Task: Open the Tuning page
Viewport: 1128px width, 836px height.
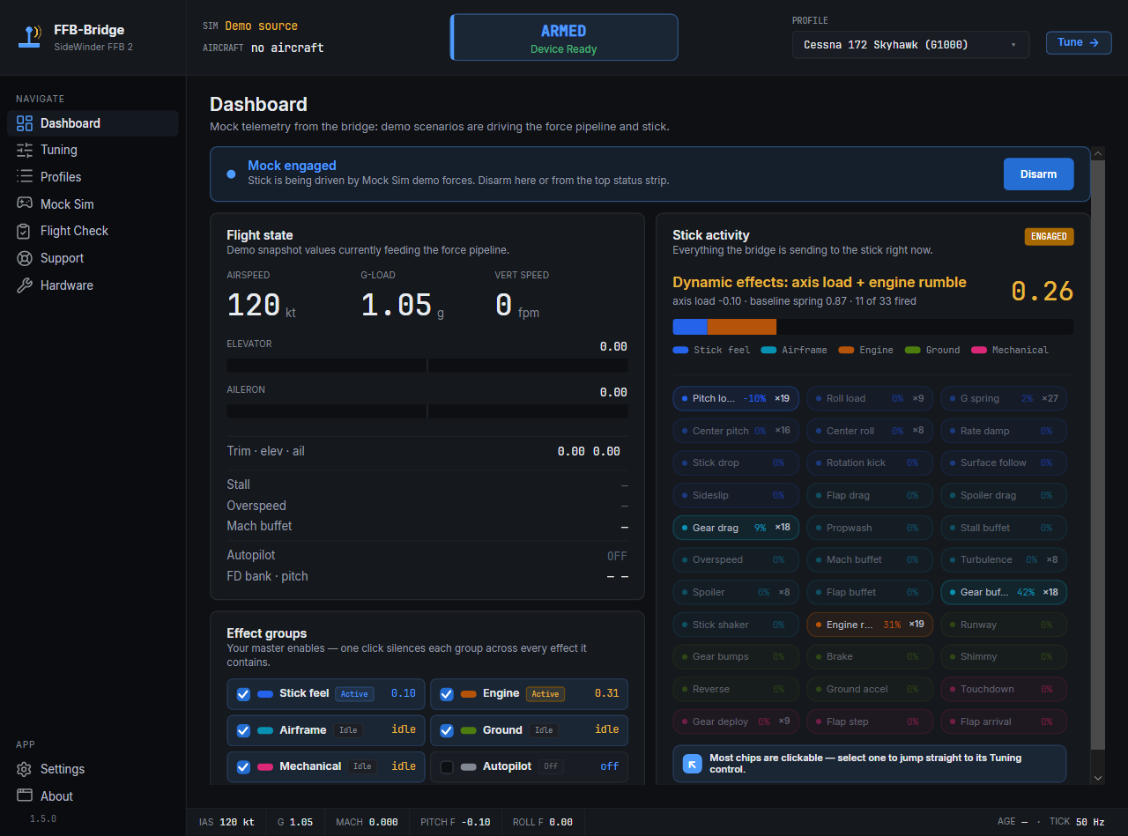Action: (93, 150)
